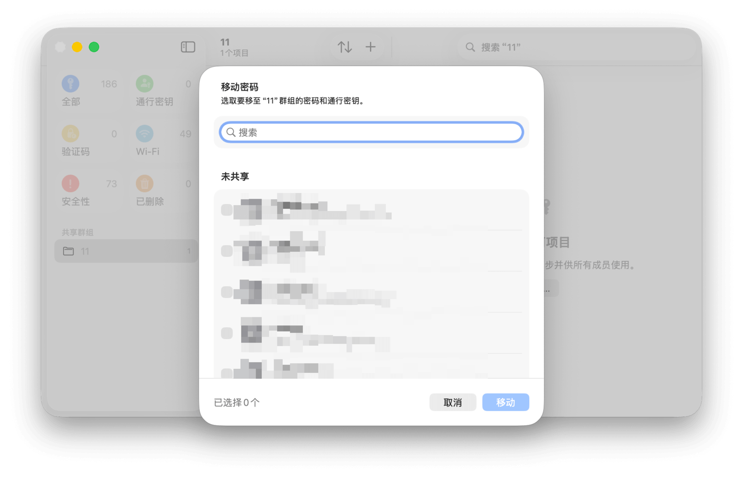This screenshot has height=480, width=743.
Task: Click the yellow minimize window button
Action: tap(77, 47)
